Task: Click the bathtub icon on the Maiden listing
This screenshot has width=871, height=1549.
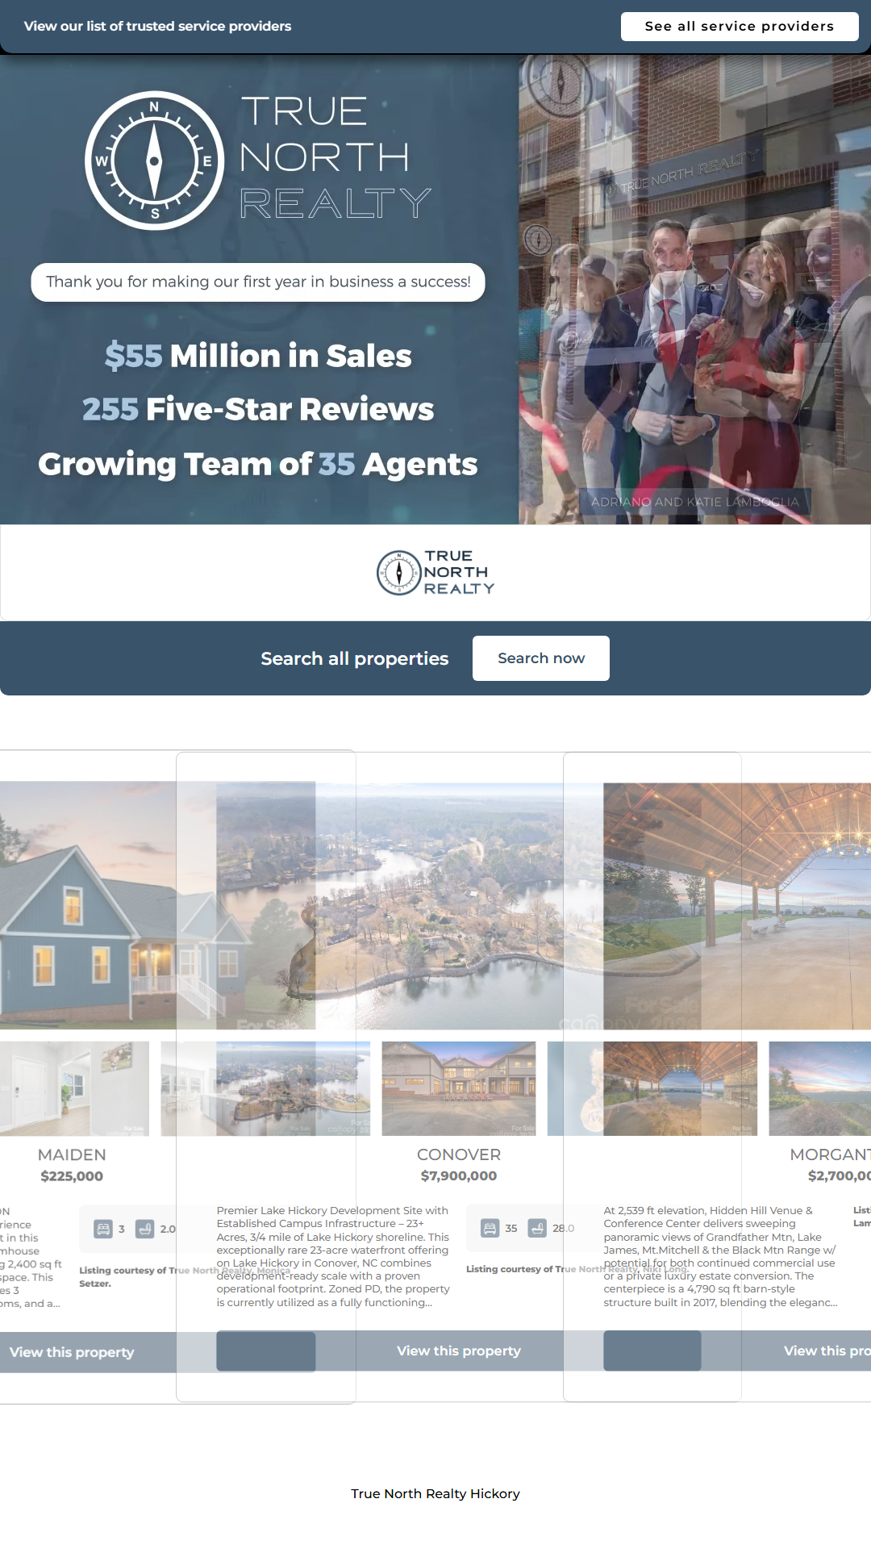Action: coord(145,1229)
